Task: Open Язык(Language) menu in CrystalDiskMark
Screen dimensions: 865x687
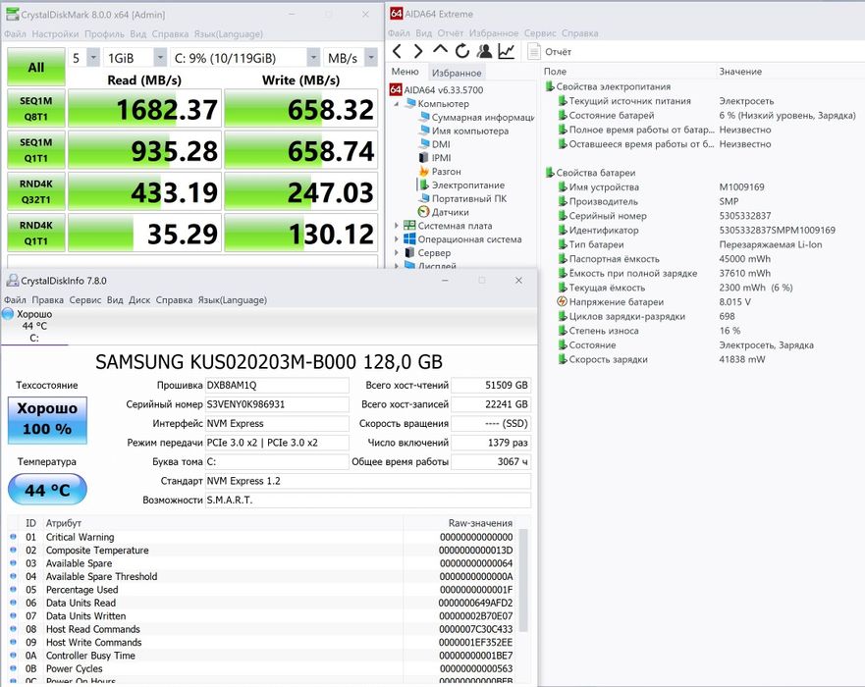Action: 228,33
